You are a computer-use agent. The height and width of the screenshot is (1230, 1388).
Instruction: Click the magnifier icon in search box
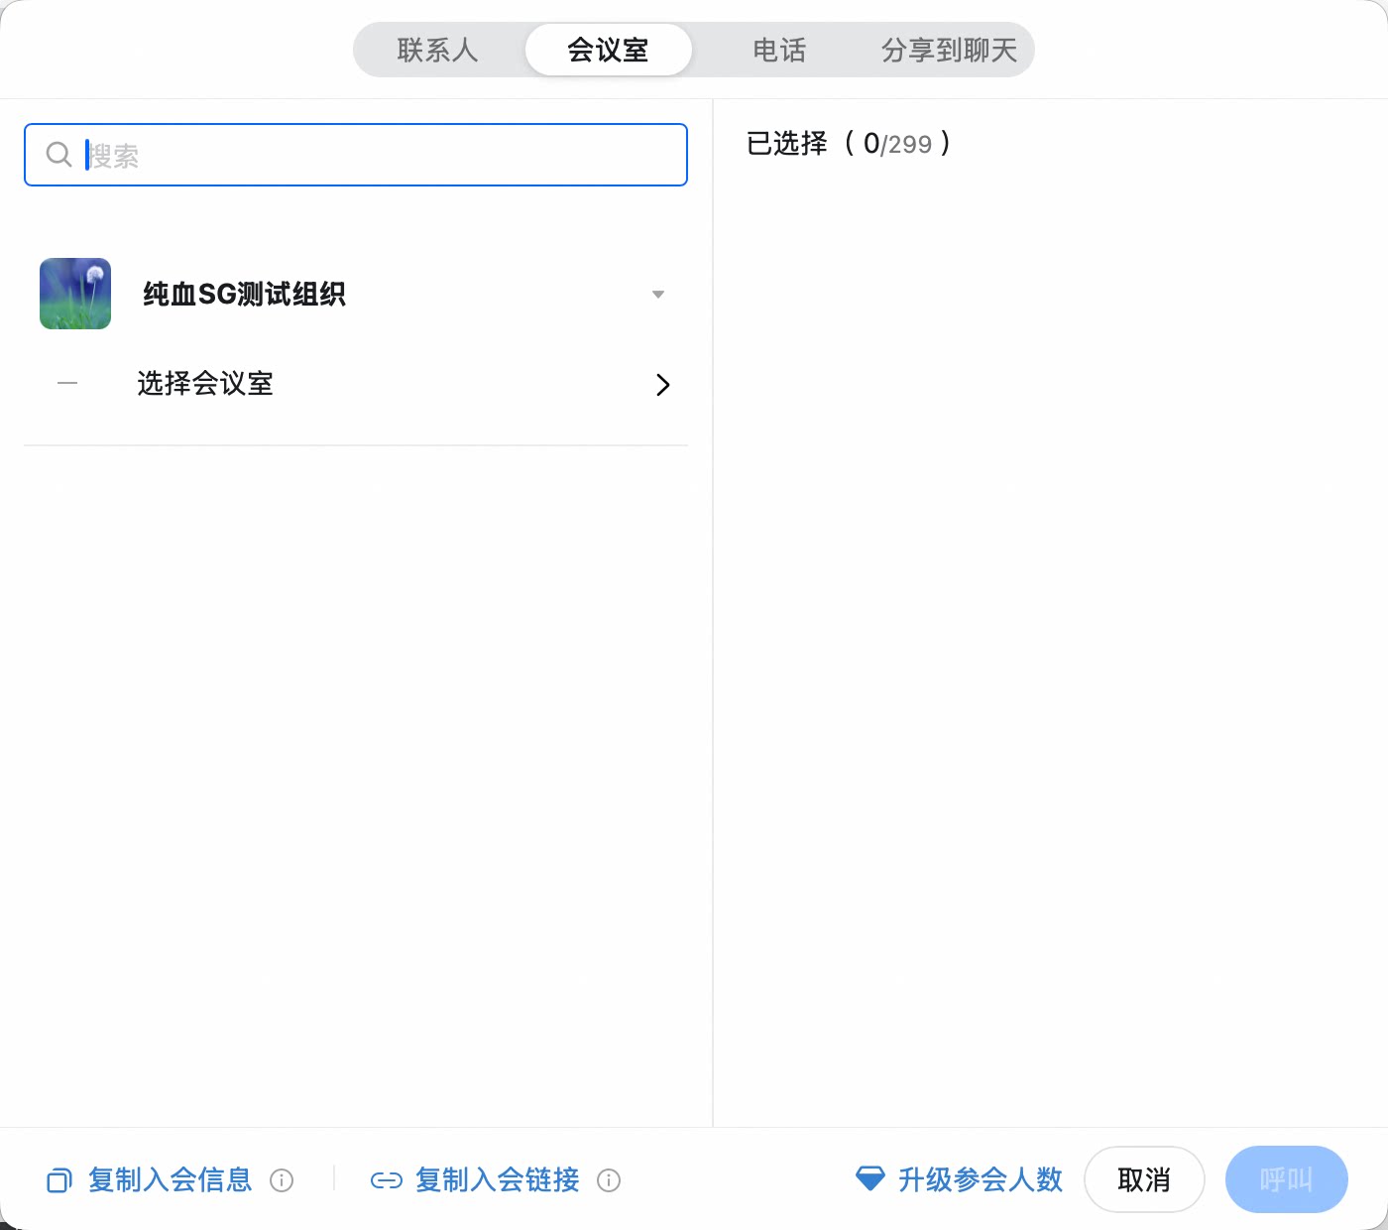click(x=59, y=155)
